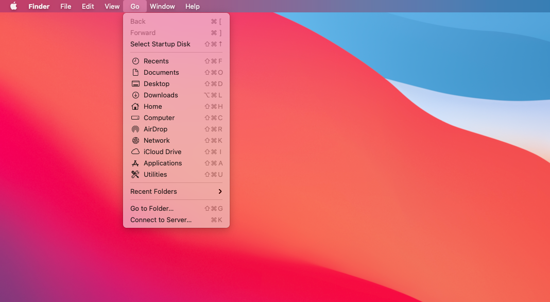
Task: Open AirDrop from Go menu
Action: coord(177,129)
